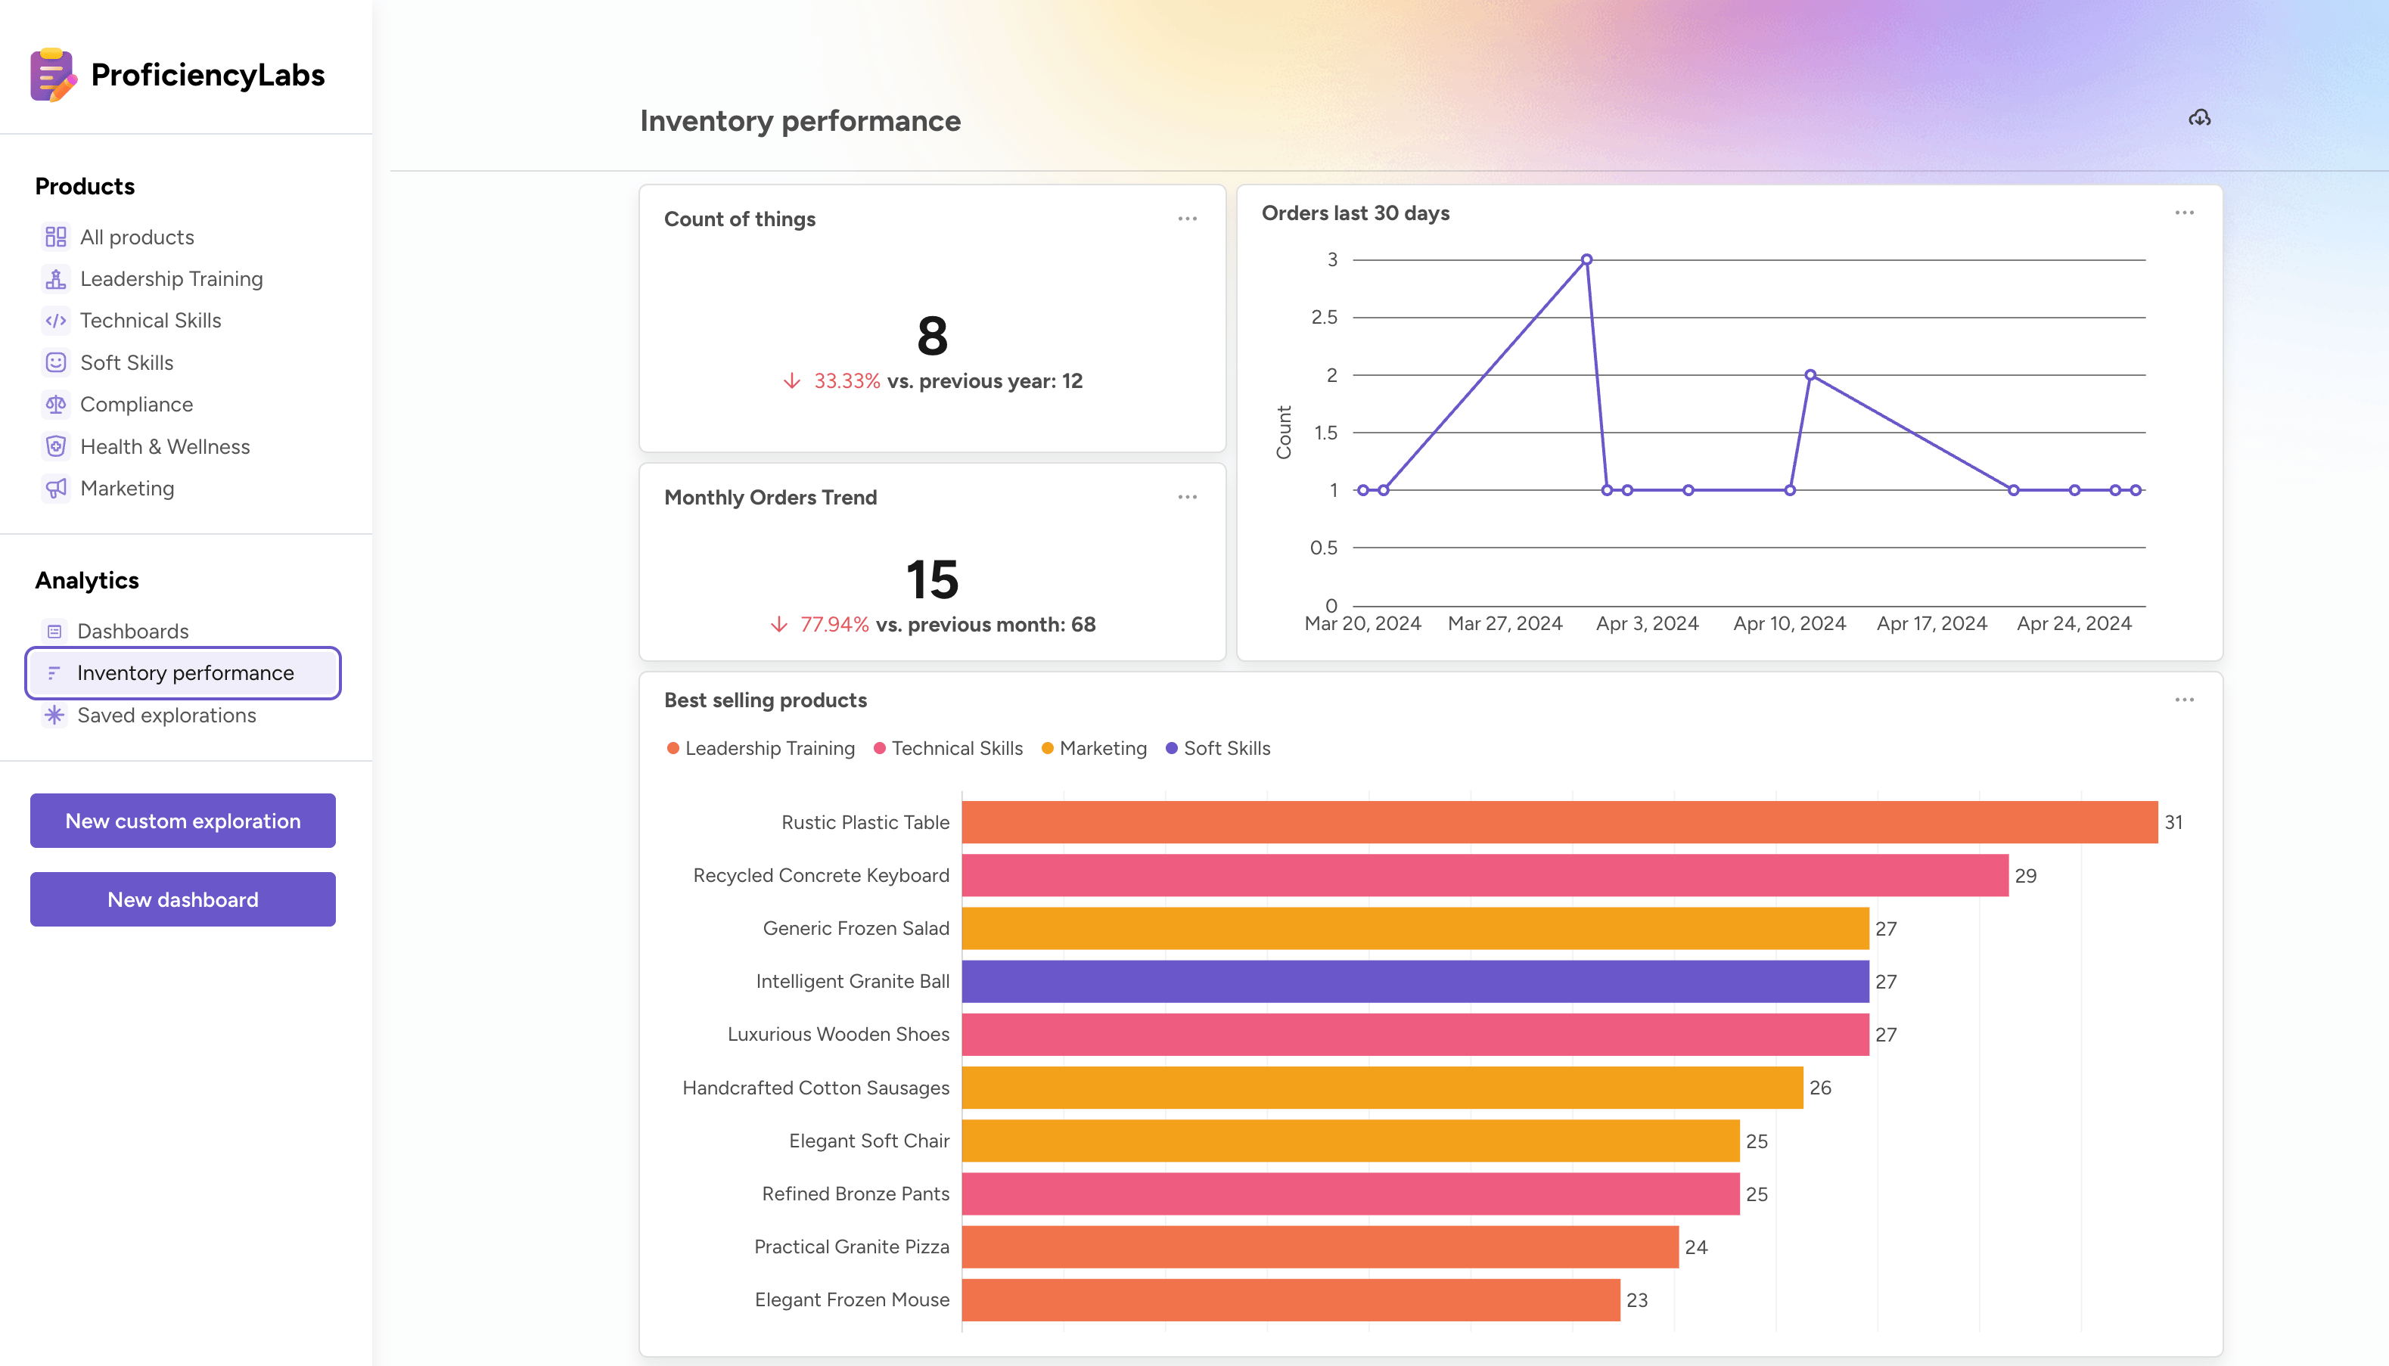Image resolution: width=2389 pixels, height=1366 pixels.
Task: Click the Intelligent Granite Ball purple bar
Action: (x=1414, y=981)
